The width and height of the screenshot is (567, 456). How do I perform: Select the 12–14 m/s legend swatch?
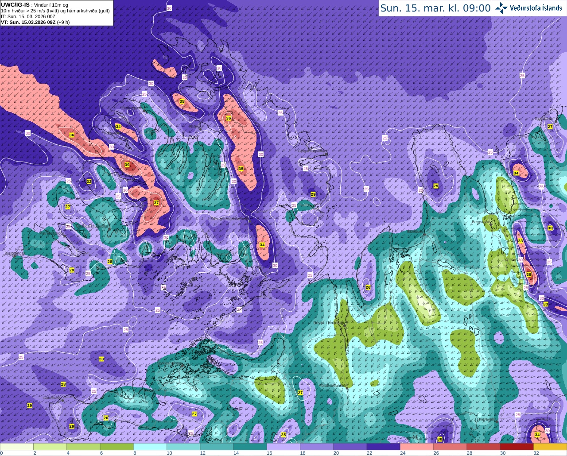[x=217, y=447]
